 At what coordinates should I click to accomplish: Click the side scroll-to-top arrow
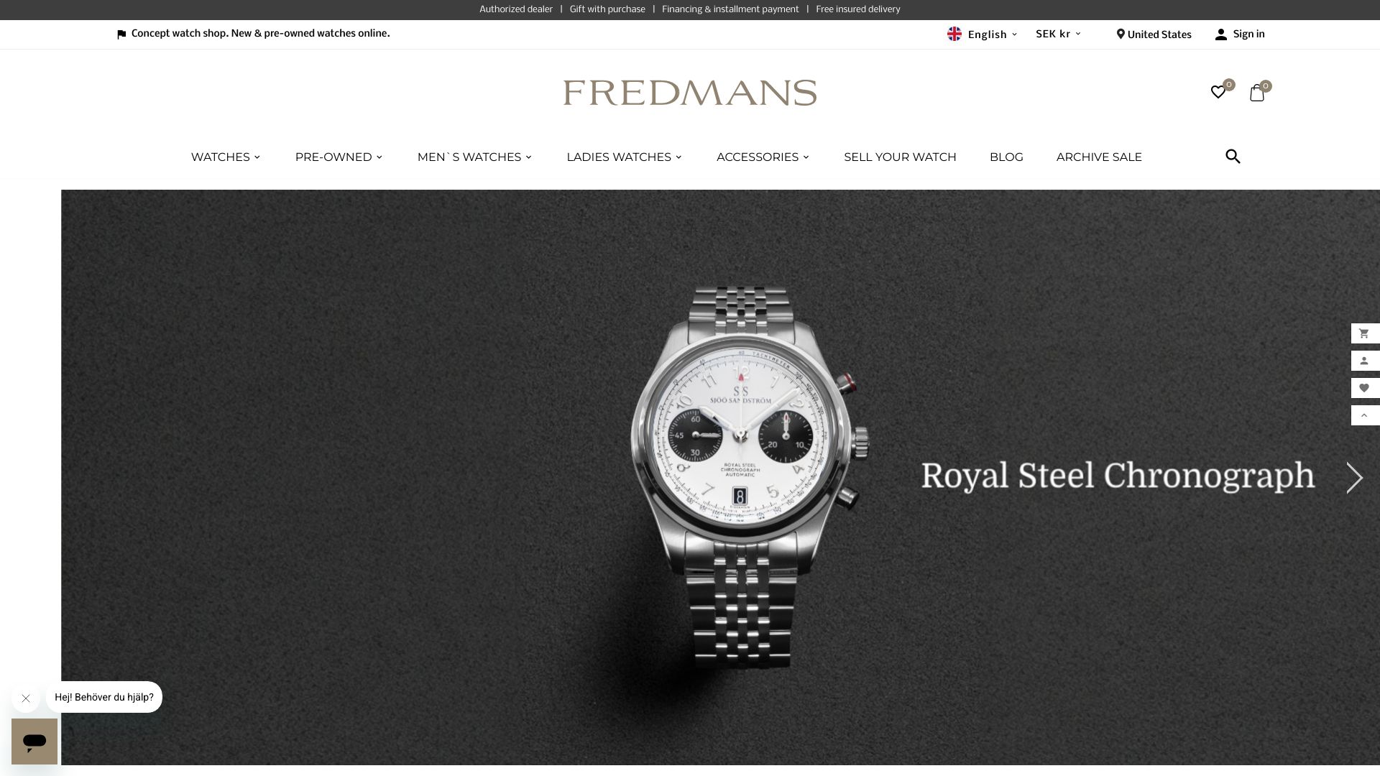1365,415
